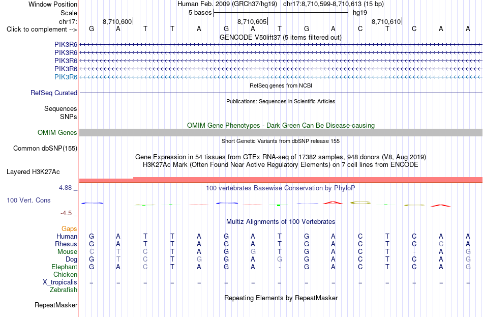Click position marker 8,710,605
This screenshot has height=317, width=483.
252,21
